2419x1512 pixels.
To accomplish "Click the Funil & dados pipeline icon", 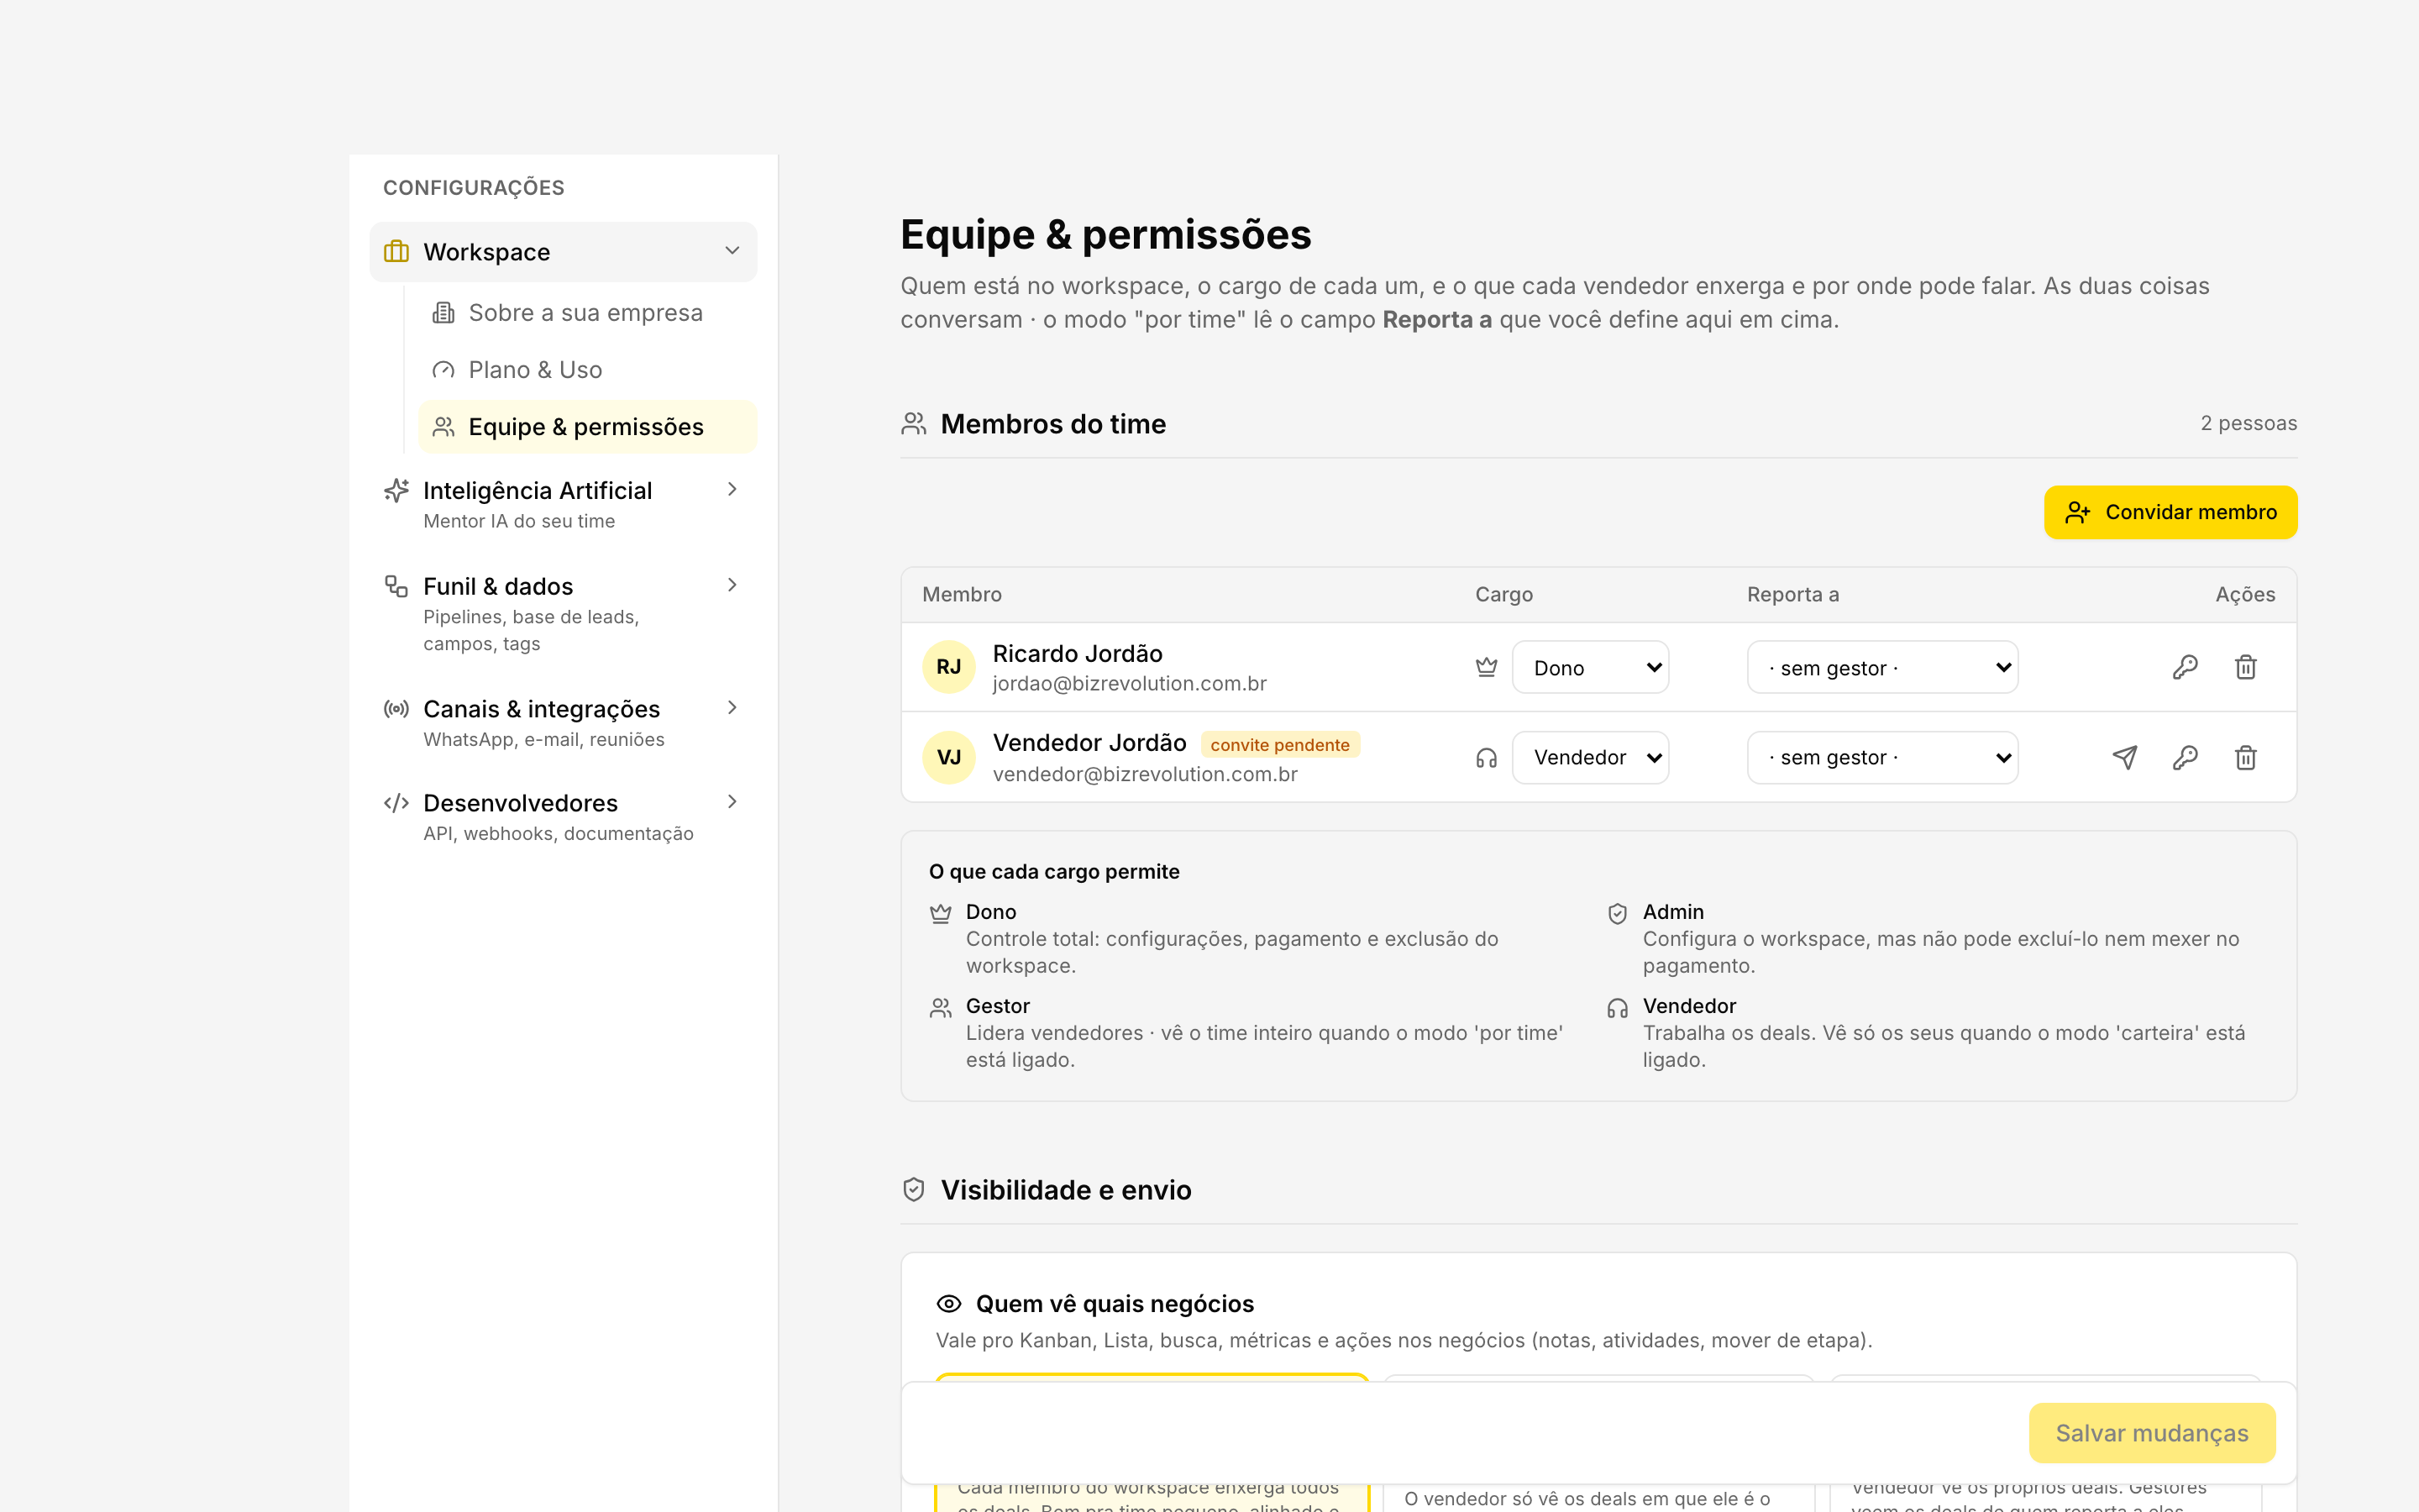I will click(396, 586).
